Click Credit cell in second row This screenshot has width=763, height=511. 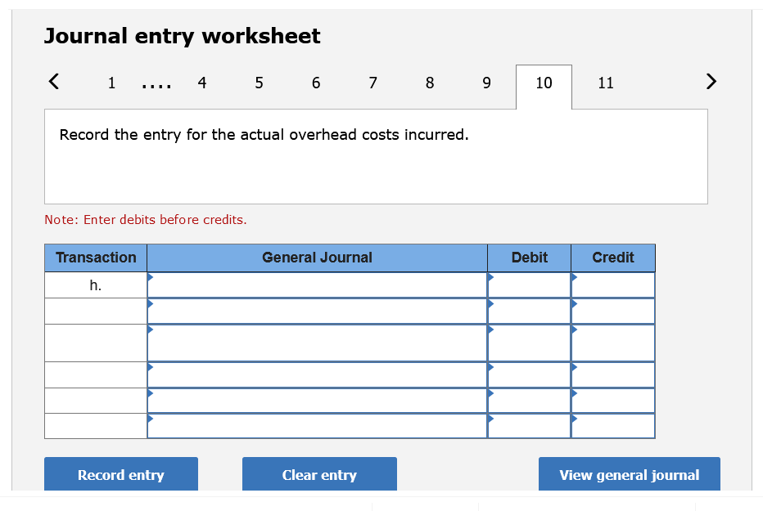coord(613,311)
